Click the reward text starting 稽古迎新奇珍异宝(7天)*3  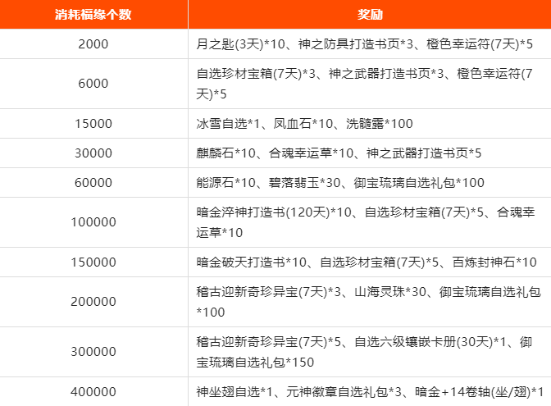pyautogui.click(x=368, y=302)
